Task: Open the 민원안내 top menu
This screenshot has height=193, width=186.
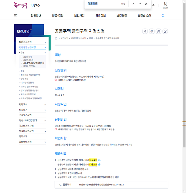Action: point(36,16)
